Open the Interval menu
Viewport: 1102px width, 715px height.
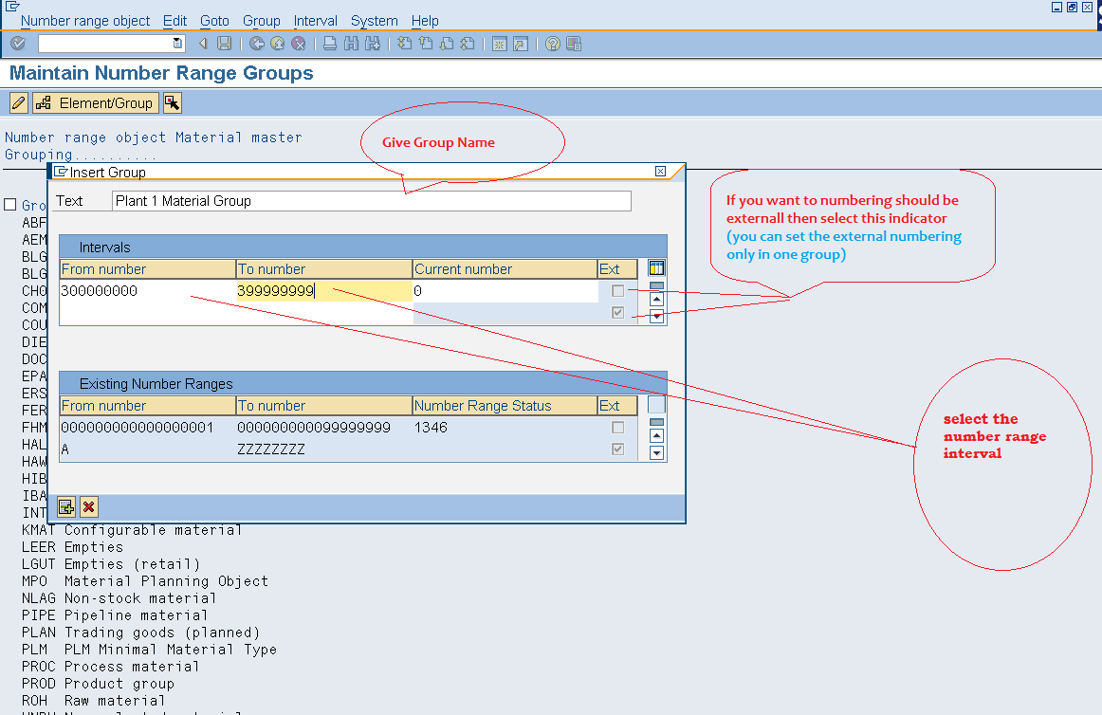pos(316,20)
